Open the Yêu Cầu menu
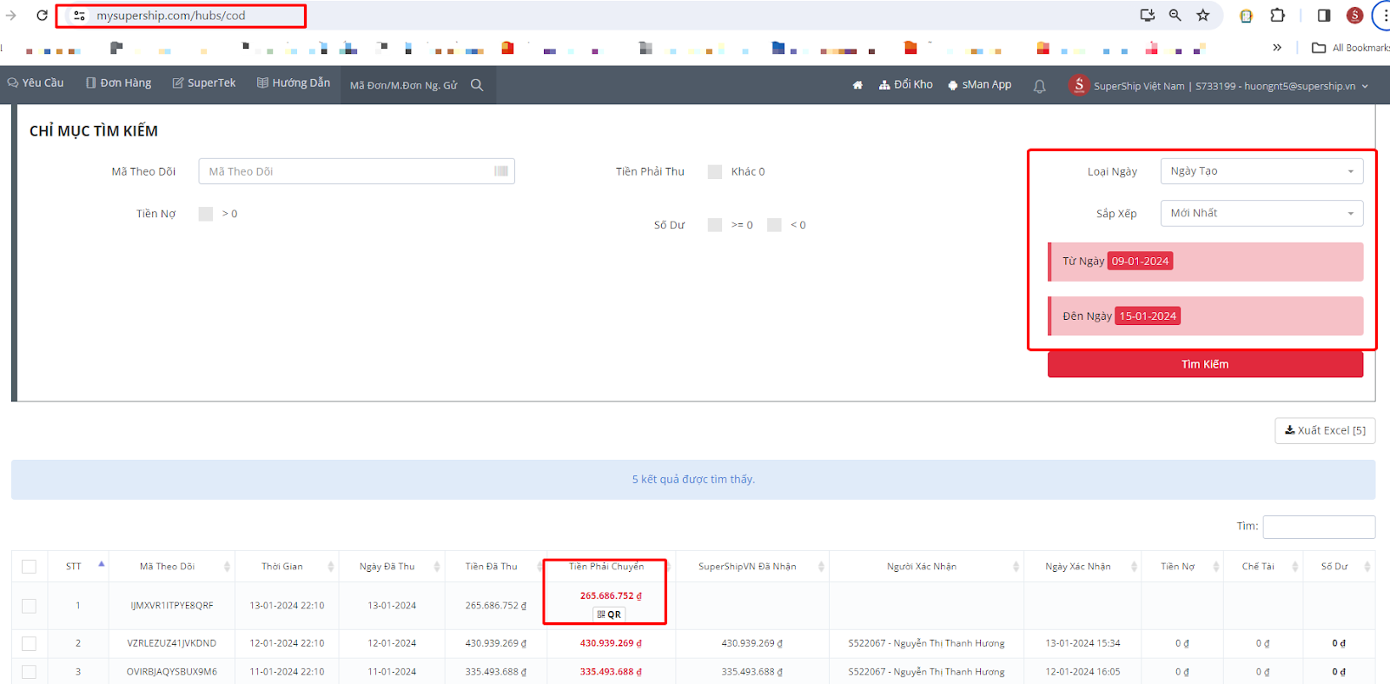1390x684 pixels. (36, 83)
